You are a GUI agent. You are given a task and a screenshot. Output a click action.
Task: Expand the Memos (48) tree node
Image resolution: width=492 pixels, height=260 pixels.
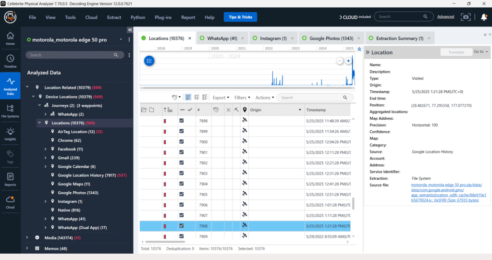click(27, 248)
